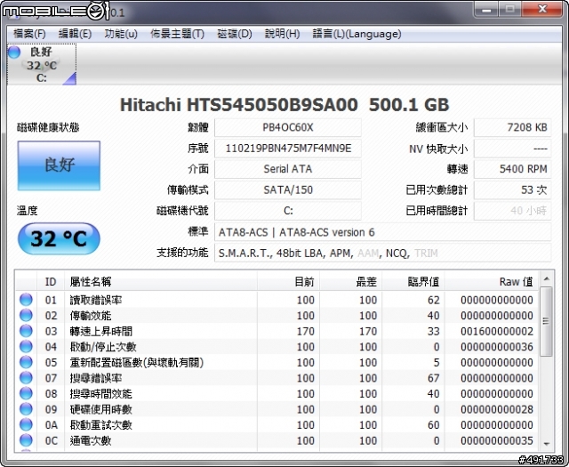The image size is (569, 467).
Task: Click the 最差 column header
Action: (x=351, y=281)
